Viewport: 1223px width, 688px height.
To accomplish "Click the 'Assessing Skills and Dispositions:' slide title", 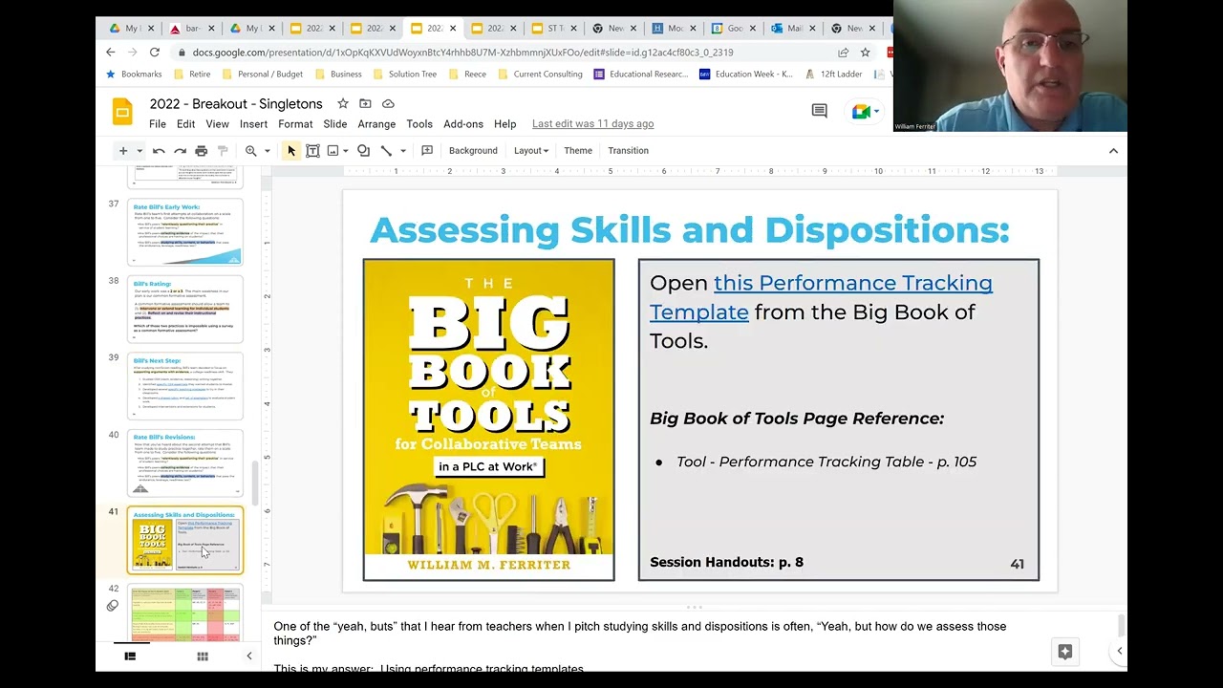I will (690, 230).
